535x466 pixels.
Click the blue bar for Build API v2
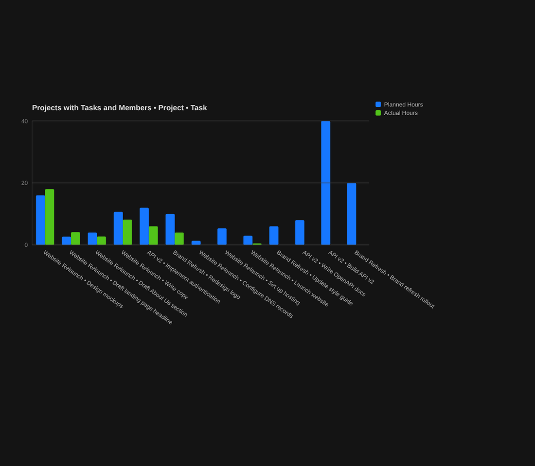click(x=325, y=183)
